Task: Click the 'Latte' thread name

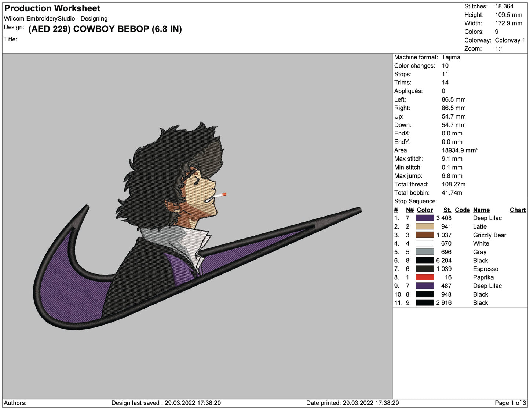Action: pyautogui.click(x=480, y=226)
